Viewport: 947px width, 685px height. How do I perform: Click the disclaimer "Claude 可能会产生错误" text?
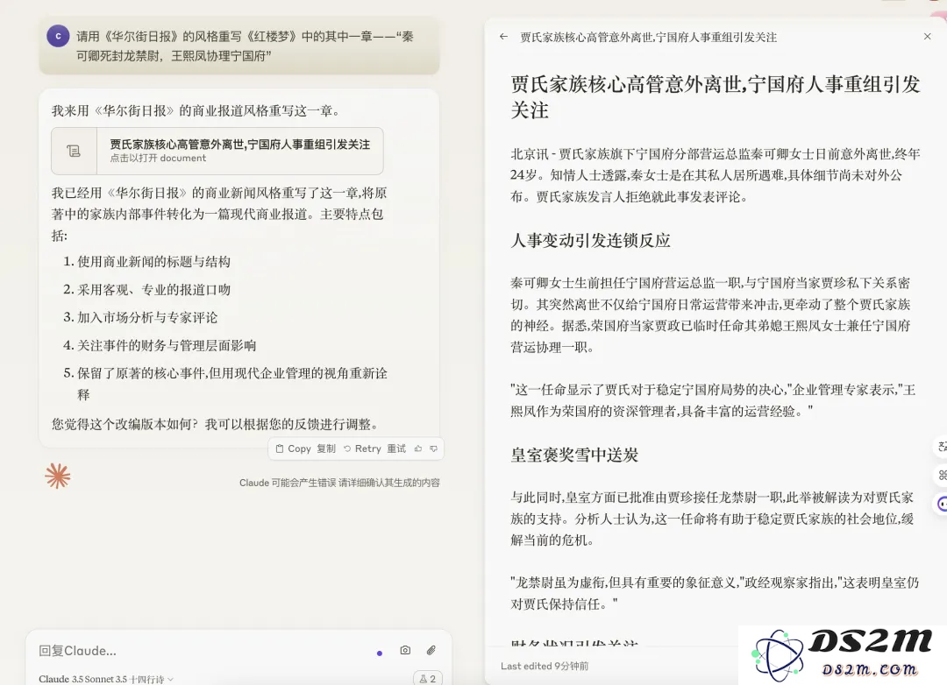tap(339, 483)
